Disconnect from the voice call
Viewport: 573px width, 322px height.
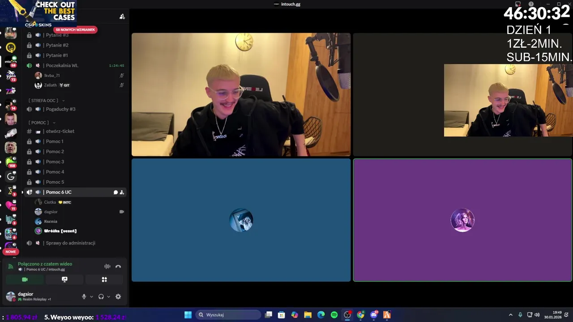tap(118, 267)
